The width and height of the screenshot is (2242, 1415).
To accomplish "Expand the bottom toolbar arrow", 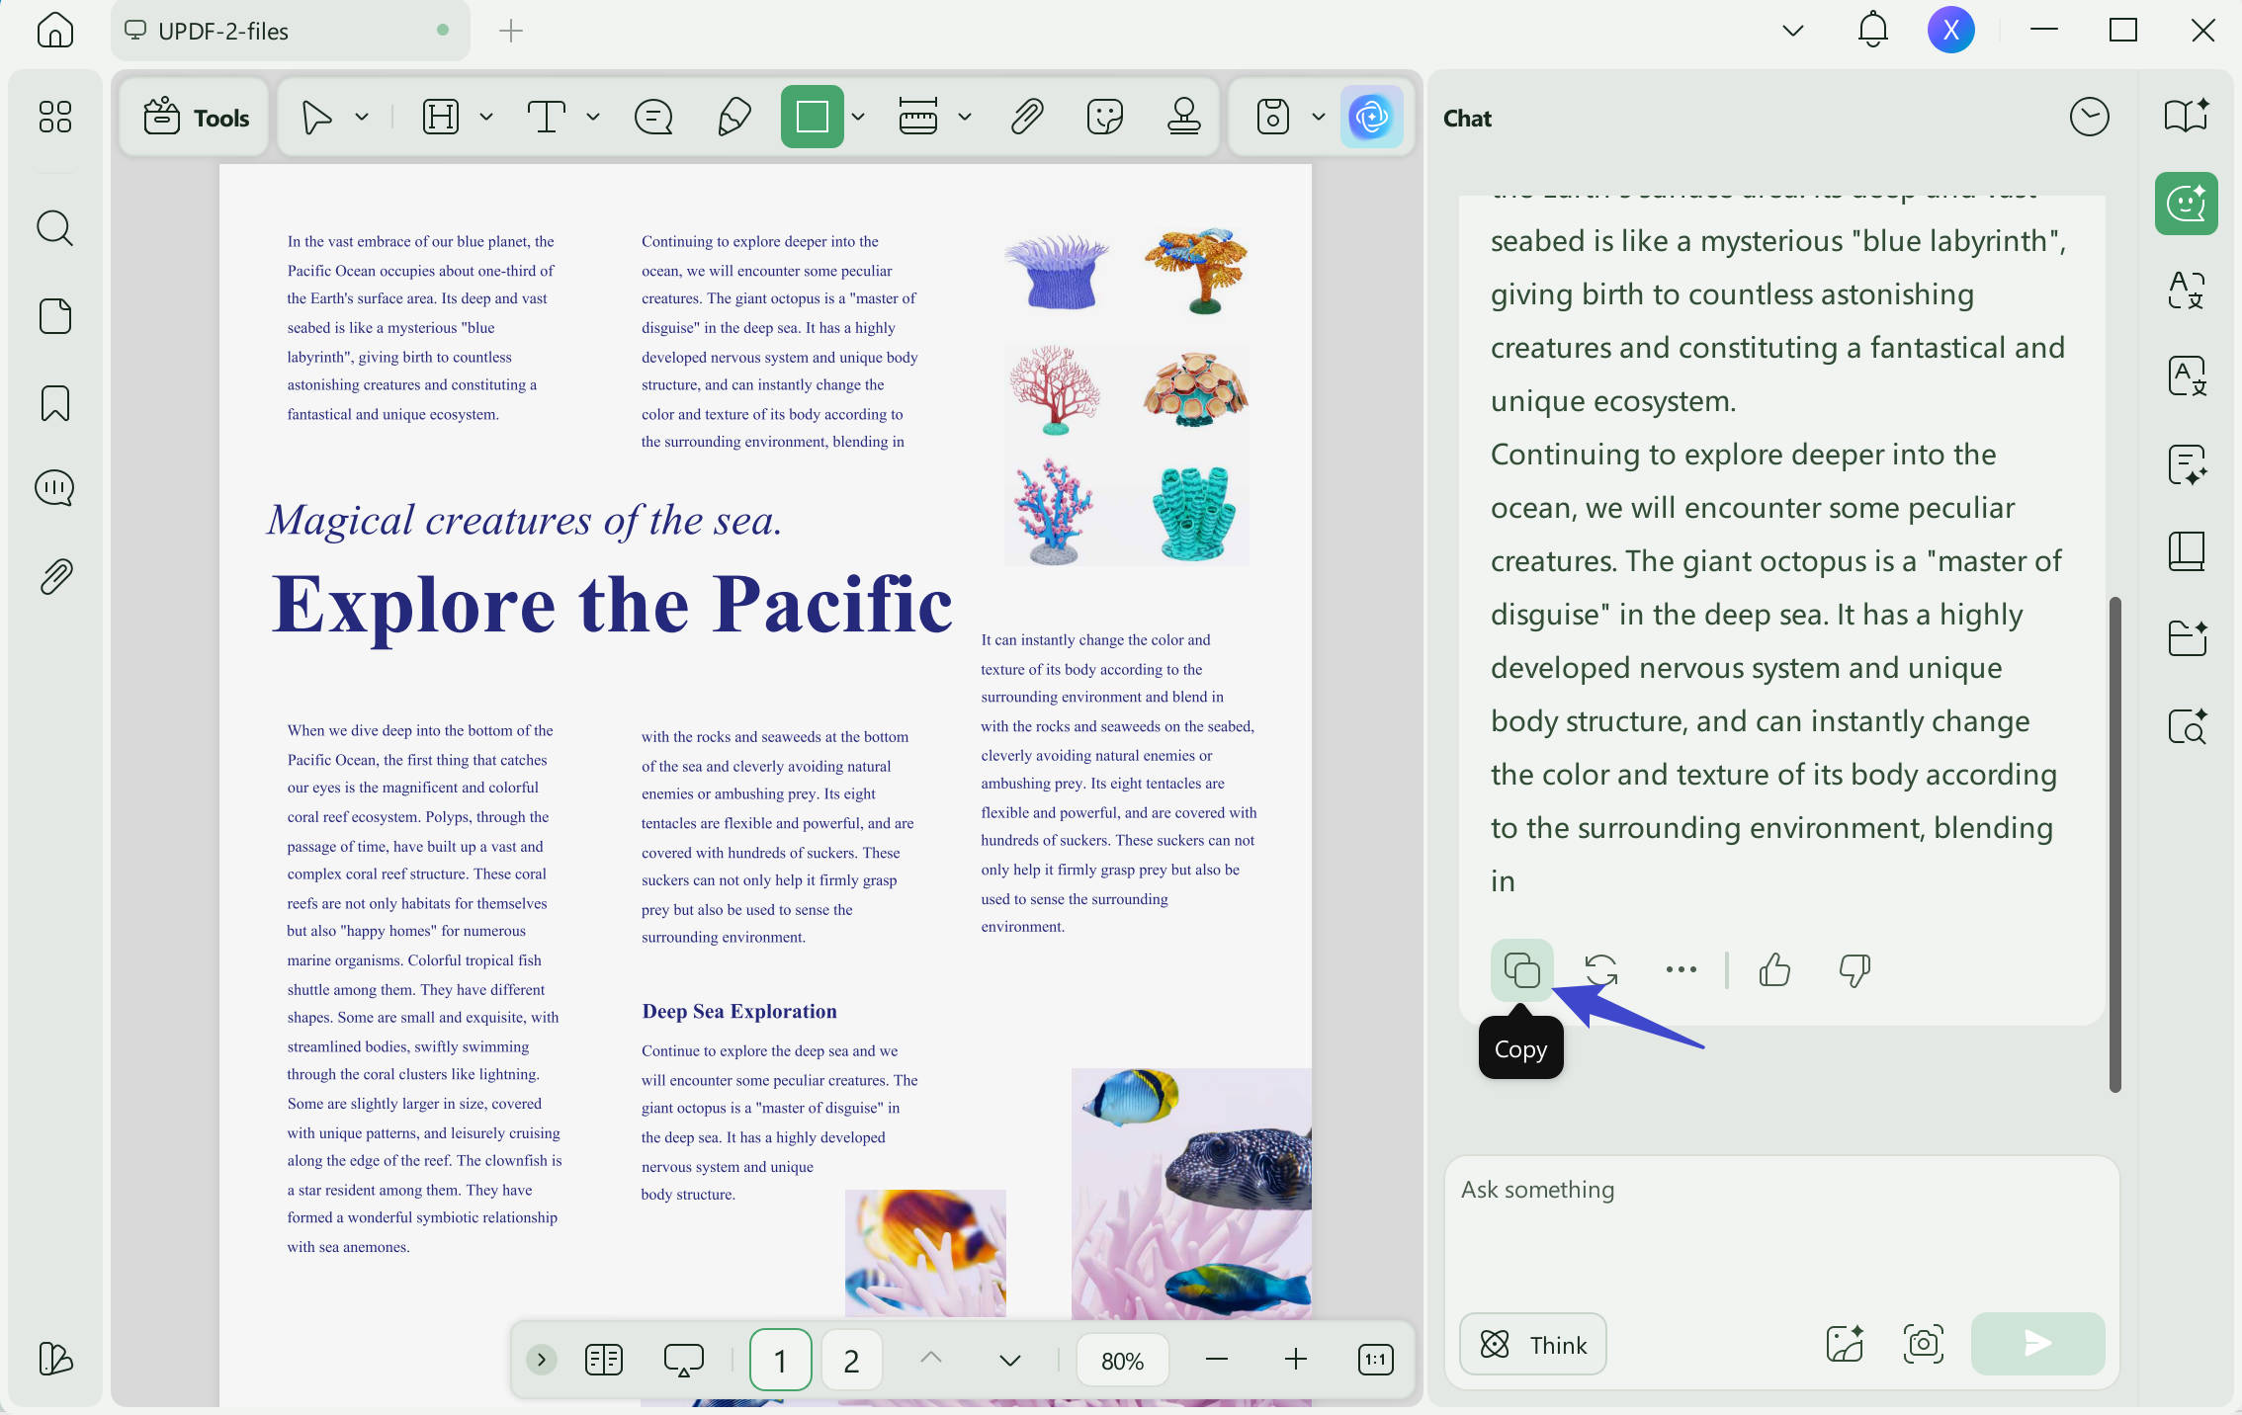I will [541, 1361].
